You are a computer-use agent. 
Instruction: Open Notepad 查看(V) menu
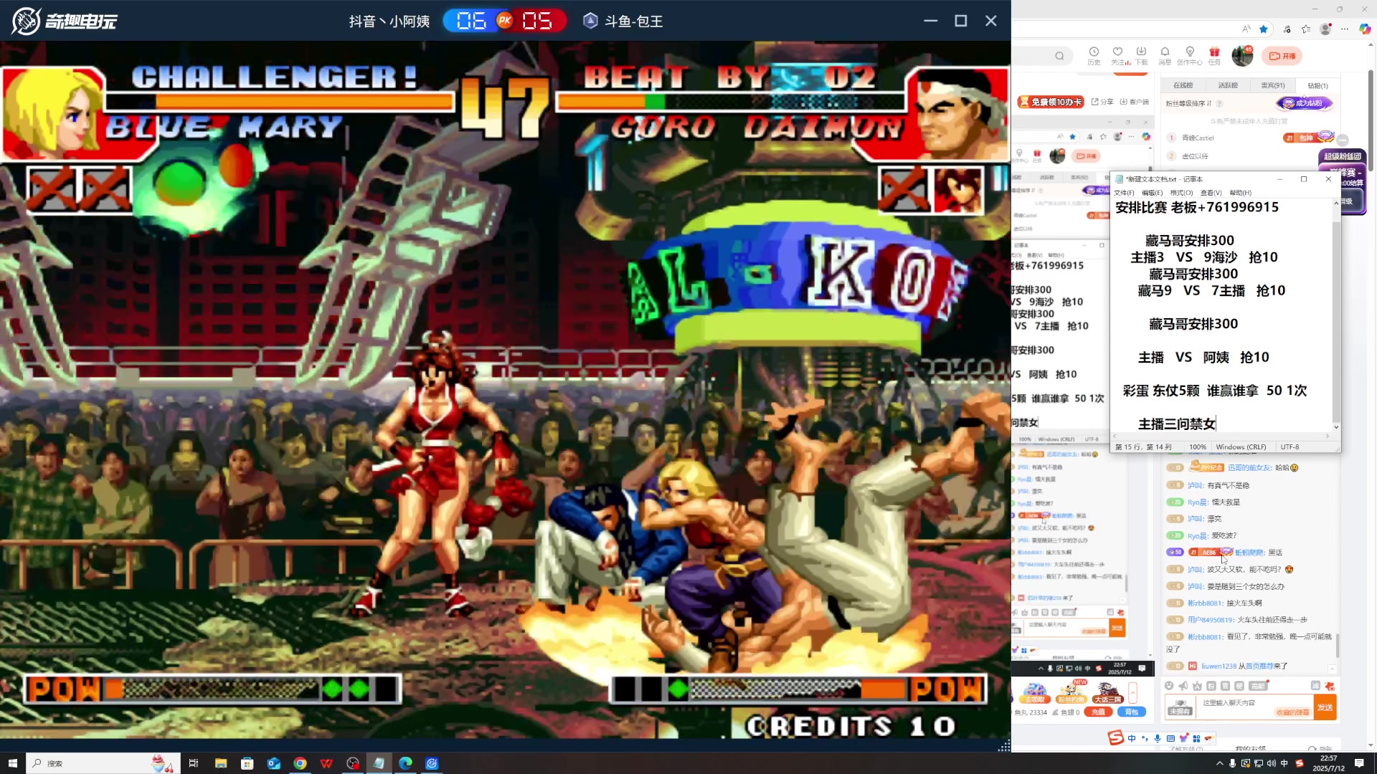coord(1211,193)
